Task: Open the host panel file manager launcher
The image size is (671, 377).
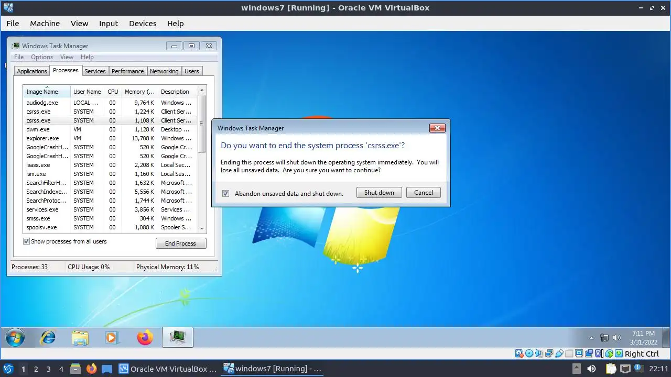Action: [x=74, y=369]
